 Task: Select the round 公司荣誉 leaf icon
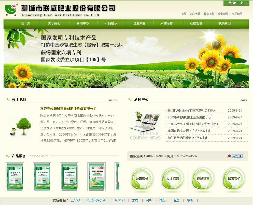pyautogui.click(x=142, y=179)
